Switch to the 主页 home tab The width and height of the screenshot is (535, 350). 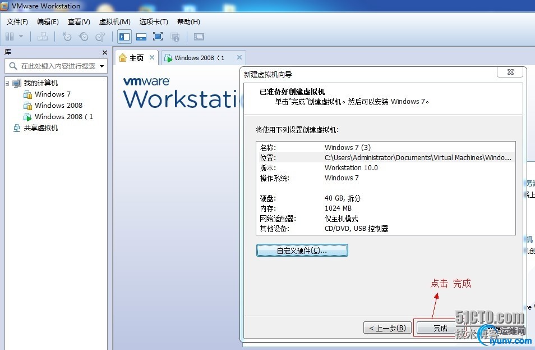(137, 58)
